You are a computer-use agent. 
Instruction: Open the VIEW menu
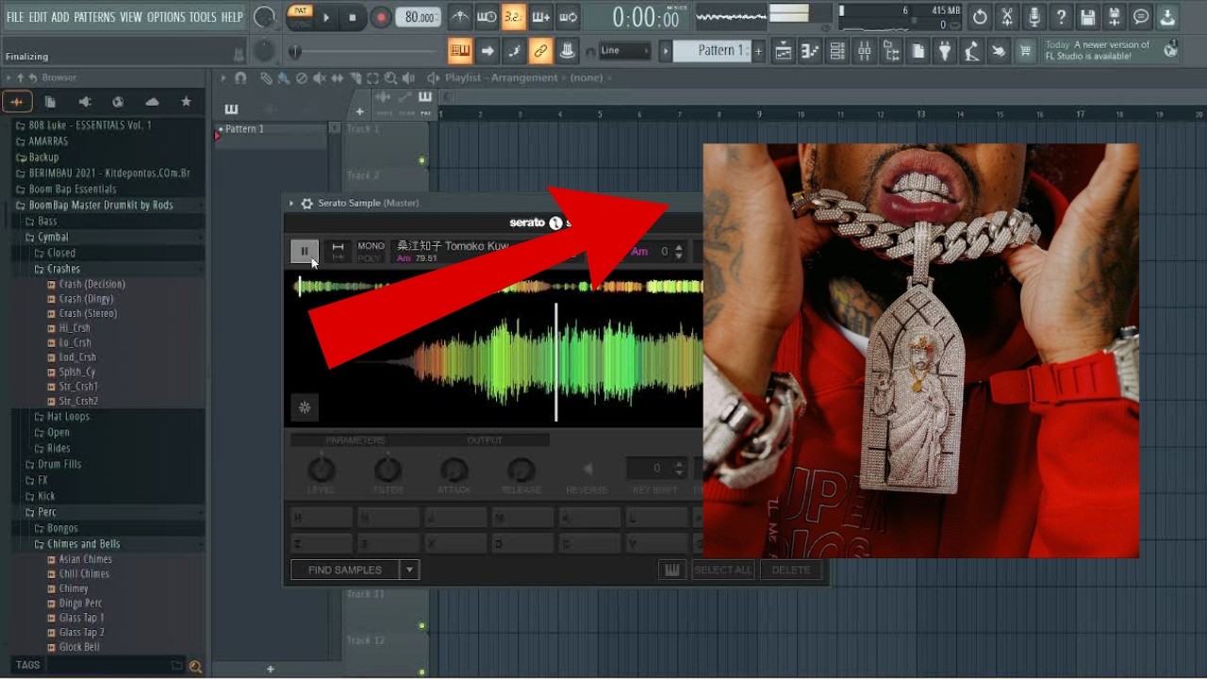[131, 17]
